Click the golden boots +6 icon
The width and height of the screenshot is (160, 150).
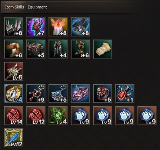(80, 49)
